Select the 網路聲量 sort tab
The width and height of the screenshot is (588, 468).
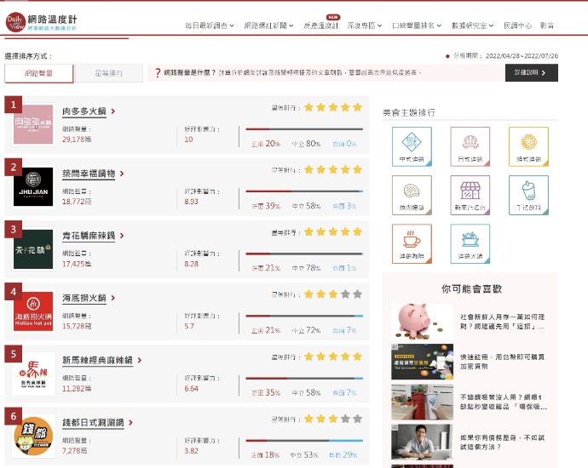click(x=38, y=73)
